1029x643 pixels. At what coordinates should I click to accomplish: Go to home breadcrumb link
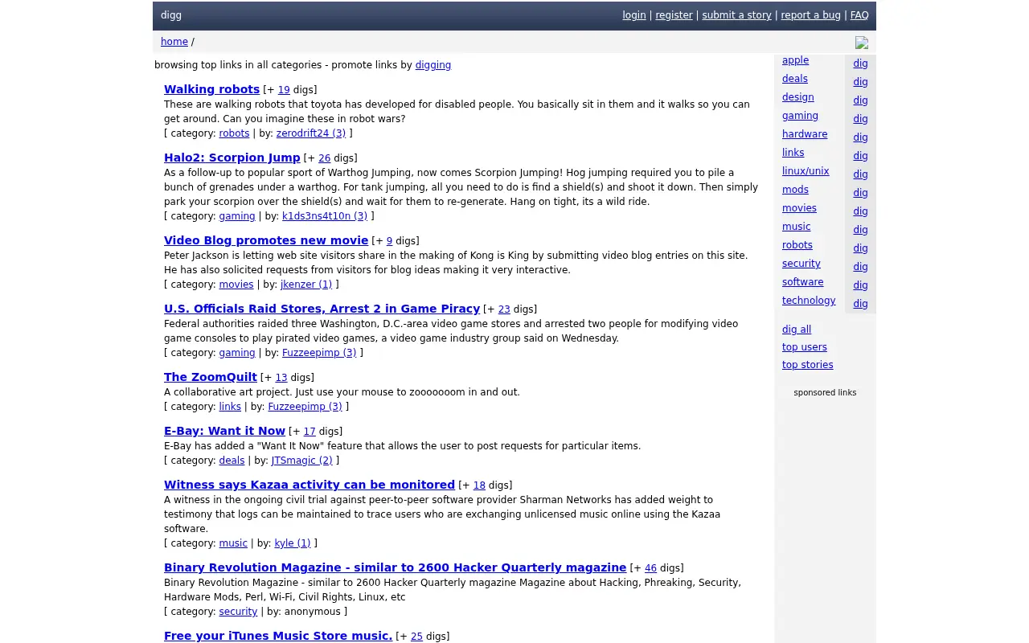[x=174, y=42]
